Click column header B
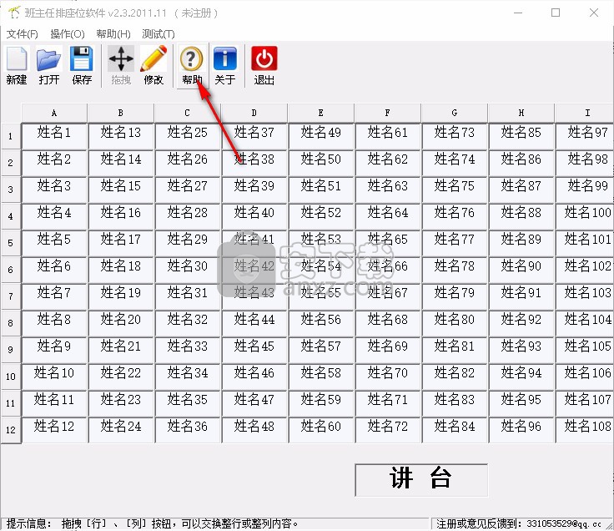Image resolution: width=614 pixels, height=531 pixels. (x=121, y=113)
